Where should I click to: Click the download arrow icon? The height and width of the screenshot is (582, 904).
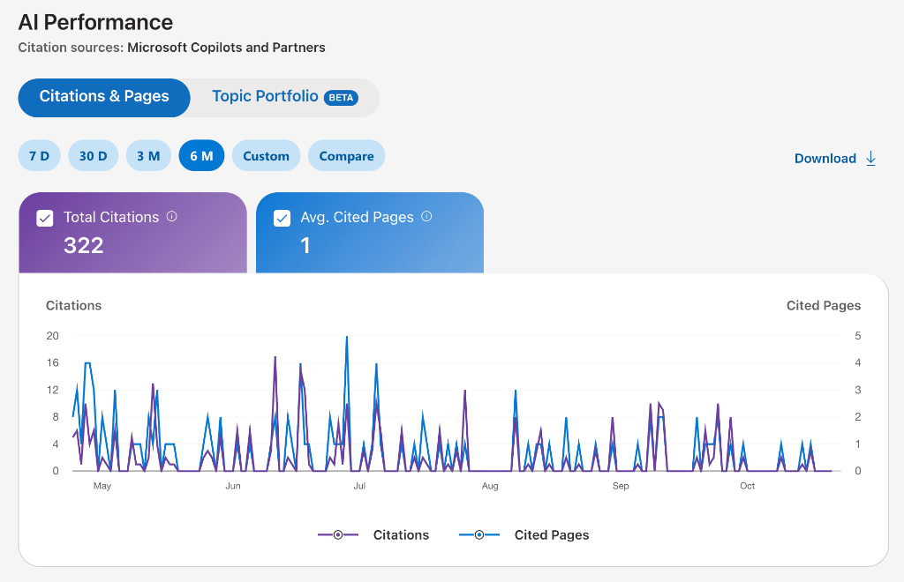click(870, 159)
